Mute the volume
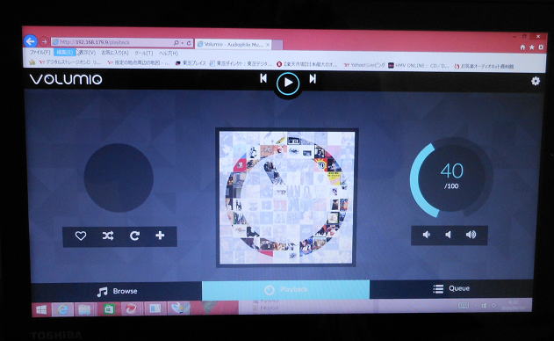Screen dimensions: 554x341 427,235
